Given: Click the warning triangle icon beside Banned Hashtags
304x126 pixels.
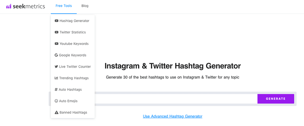Looking at the screenshot, I should click(x=56, y=112).
